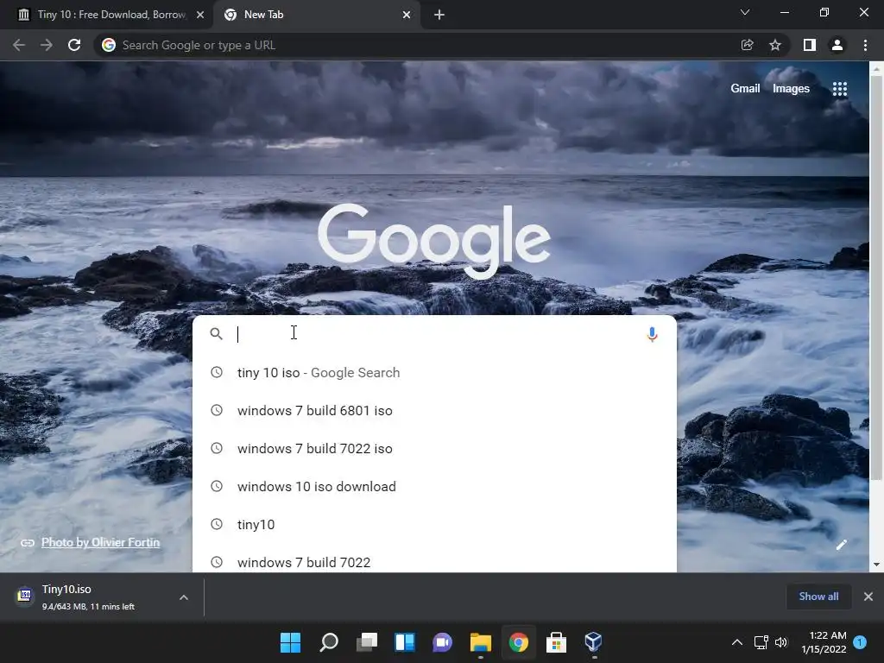Screen dimensions: 884x663
Task: Open a new tab with the plus button
Action: pos(439,15)
